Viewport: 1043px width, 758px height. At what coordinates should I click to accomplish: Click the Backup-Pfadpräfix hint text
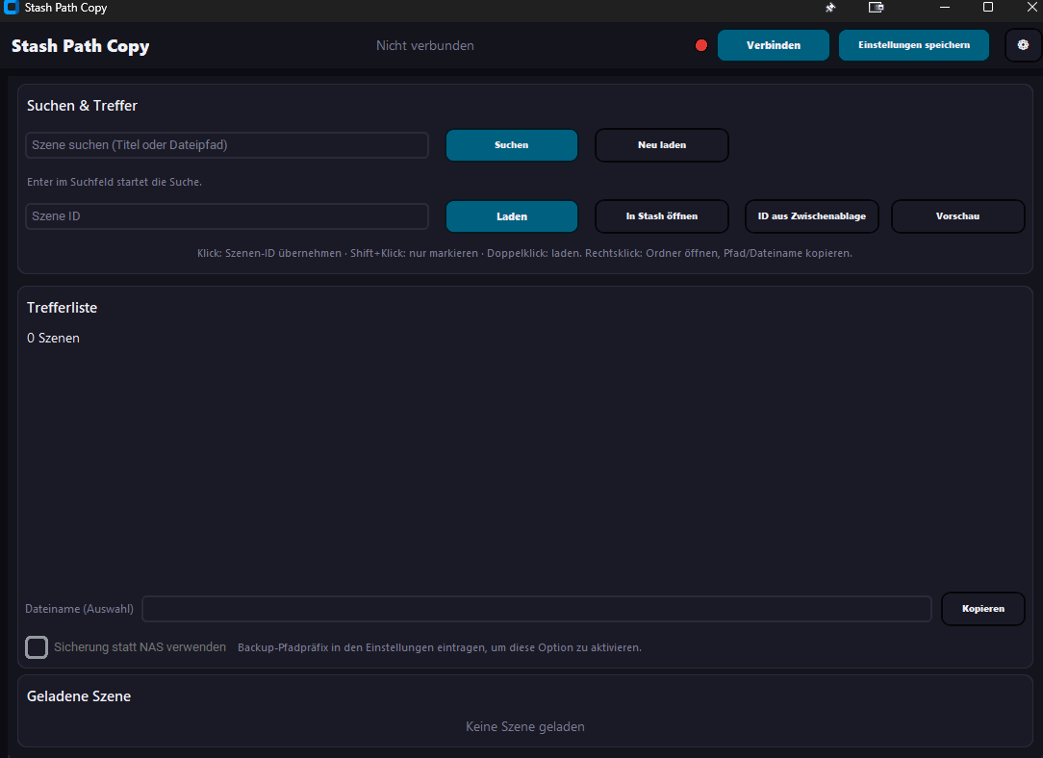(x=440, y=647)
